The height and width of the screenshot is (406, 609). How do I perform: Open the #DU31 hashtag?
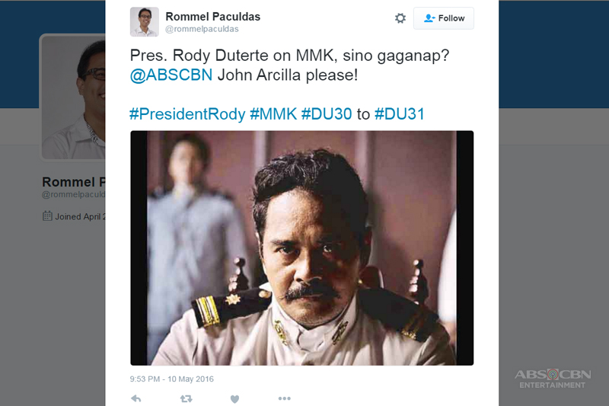click(399, 113)
